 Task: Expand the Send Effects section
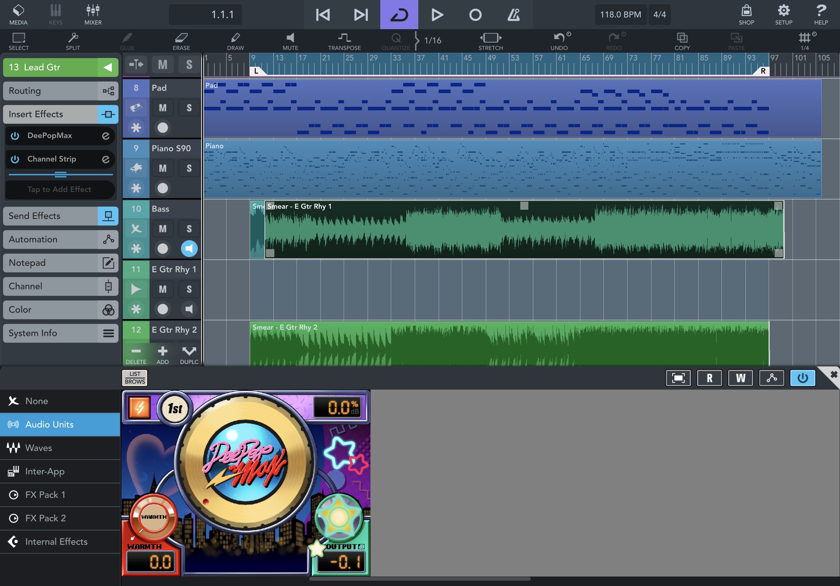click(61, 216)
